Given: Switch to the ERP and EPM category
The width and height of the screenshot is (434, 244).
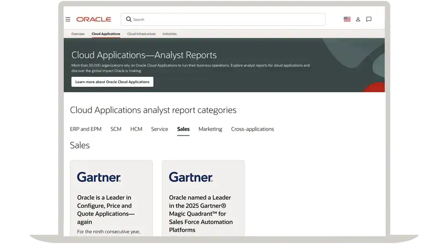Looking at the screenshot, I should coord(86,129).
